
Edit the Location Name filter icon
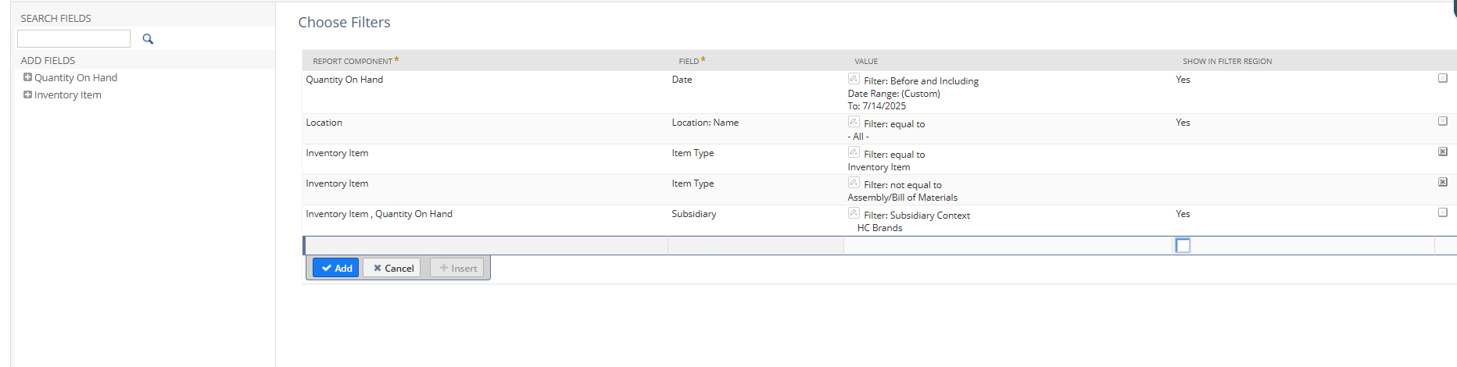click(854, 122)
